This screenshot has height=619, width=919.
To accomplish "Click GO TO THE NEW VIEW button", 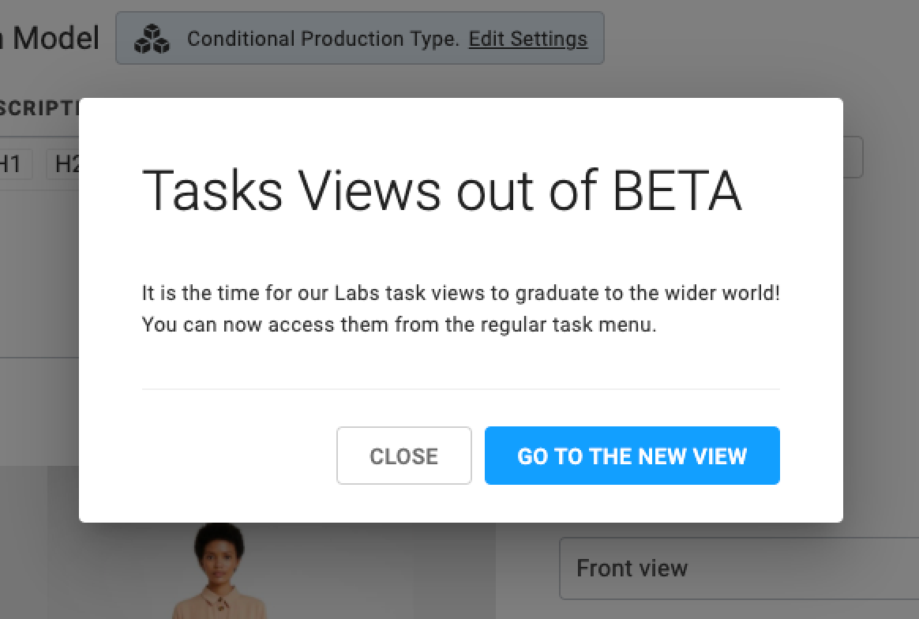I will [x=632, y=456].
